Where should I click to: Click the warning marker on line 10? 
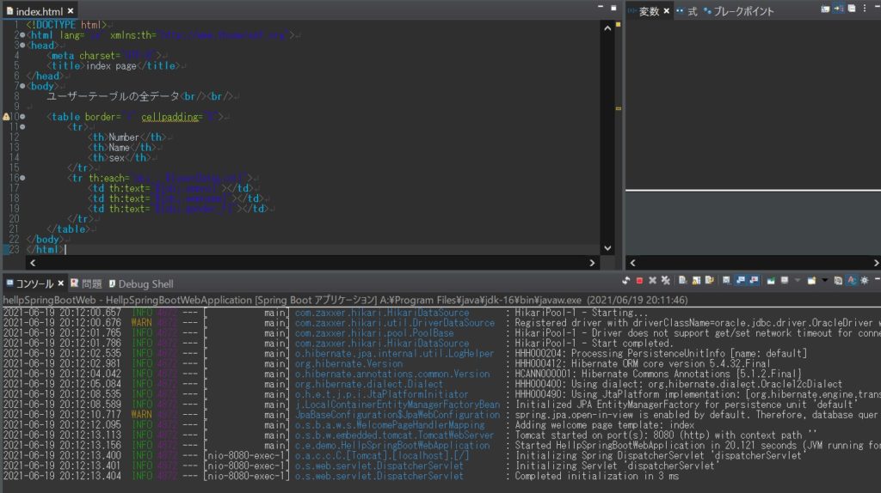pyautogui.click(x=5, y=117)
